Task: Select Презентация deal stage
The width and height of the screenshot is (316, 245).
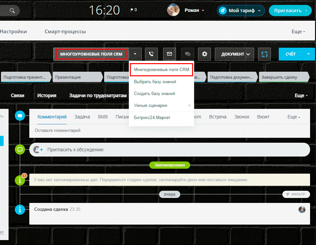Action: point(77,77)
